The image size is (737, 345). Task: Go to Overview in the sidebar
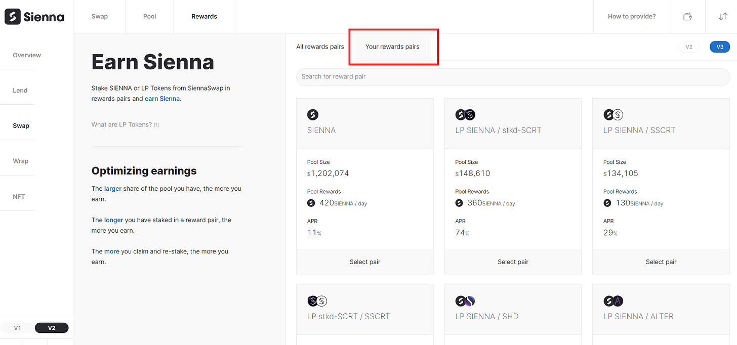tap(27, 55)
